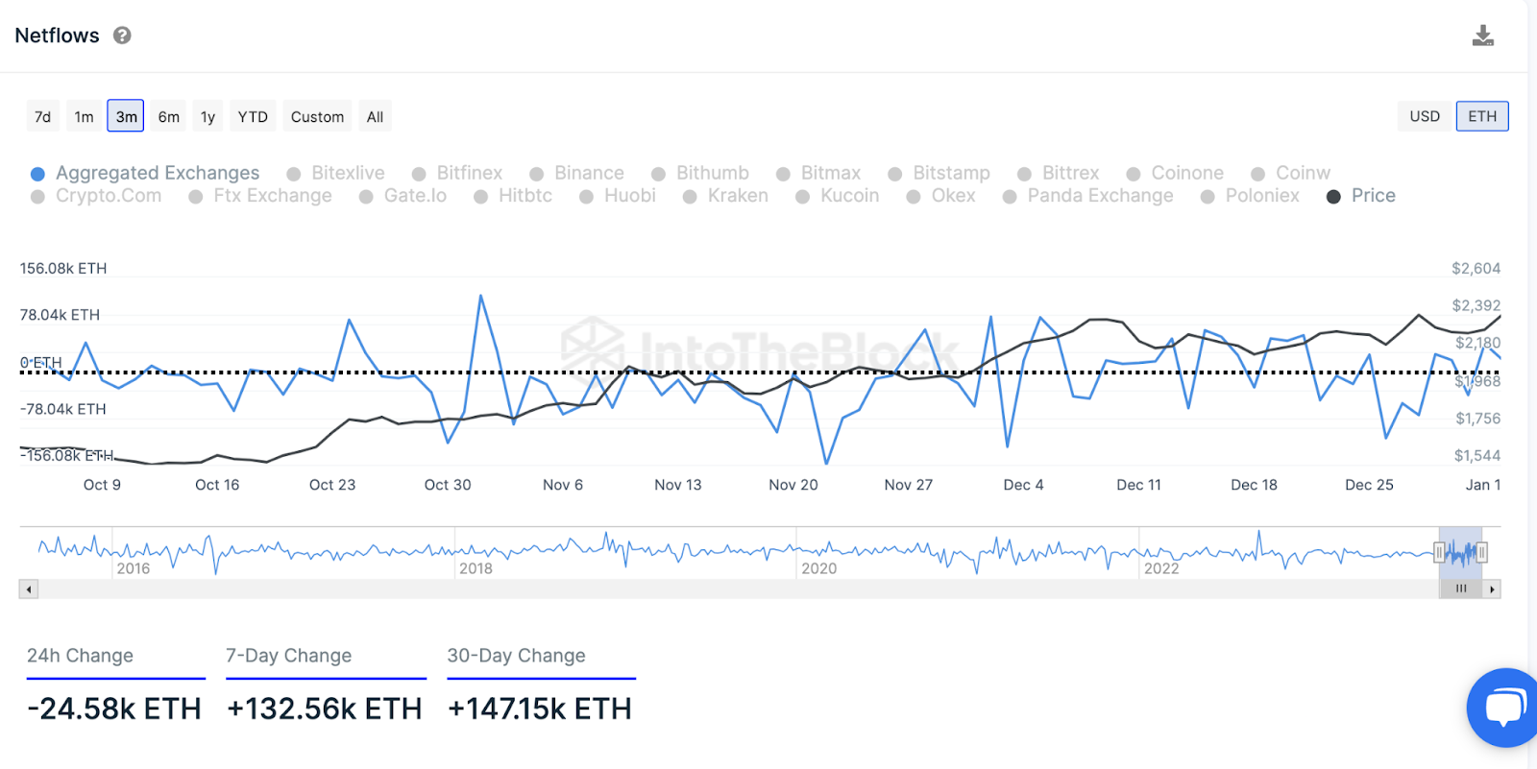Disable the Aggregated Exchanges series
Viewport: 1537px width, 769px height.
pyautogui.click(x=159, y=173)
